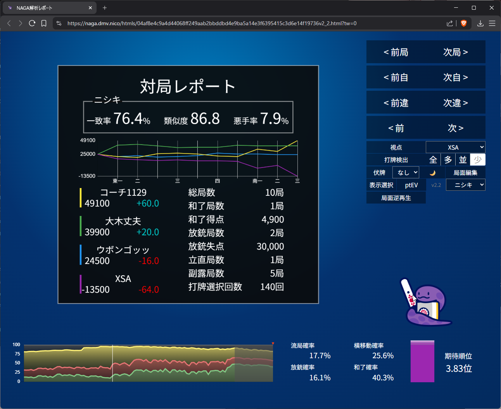
Task: Click the Brave shields lion icon
Action: tap(463, 23)
